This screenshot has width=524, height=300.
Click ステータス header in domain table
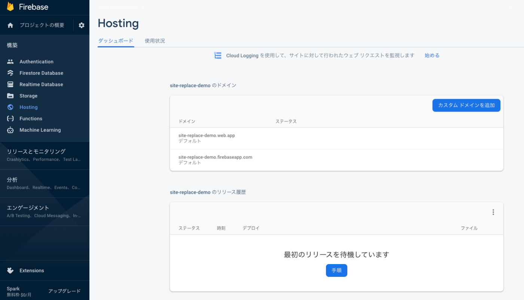[x=286, y=122]
